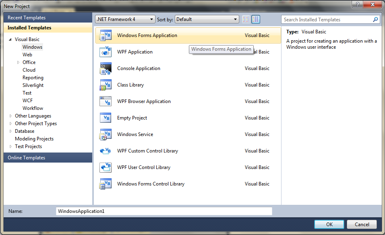The width and height of the screenshot is (385, 235).
Task: Click the Search Installed Templates box
Action: pyautogui.click(x=331, y=19)
